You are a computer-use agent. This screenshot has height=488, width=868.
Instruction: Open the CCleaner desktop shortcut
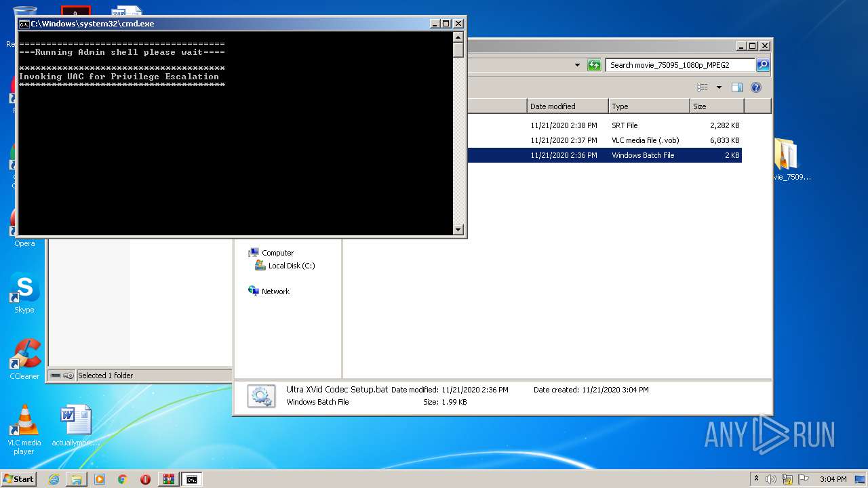coord(24,359)
